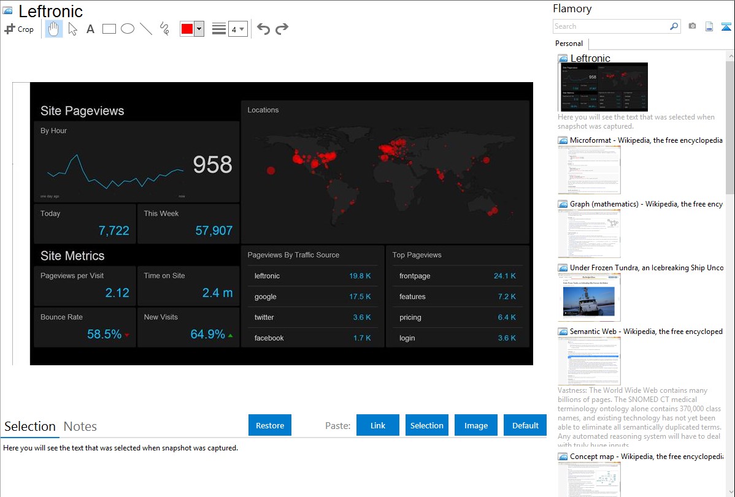Open the Concept map snapshot thumbnail
The height and width of the screenshot is (497, 735).
click(589, 479)
